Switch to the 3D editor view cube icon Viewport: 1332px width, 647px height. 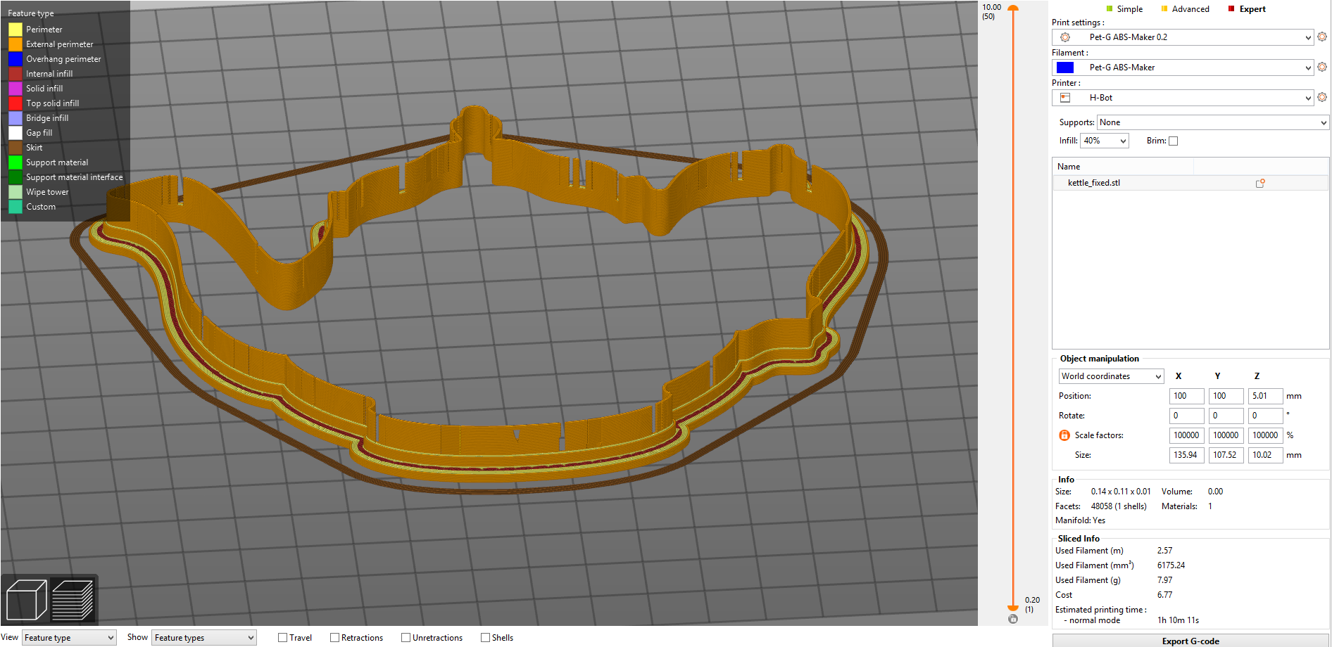26,600
